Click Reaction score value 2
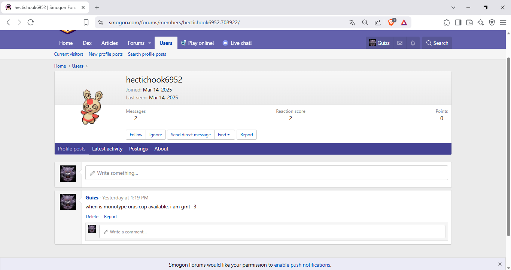Image resolution: width=511 pixels, height=270 pixels. pyautogui.click(x=291, y=118)
